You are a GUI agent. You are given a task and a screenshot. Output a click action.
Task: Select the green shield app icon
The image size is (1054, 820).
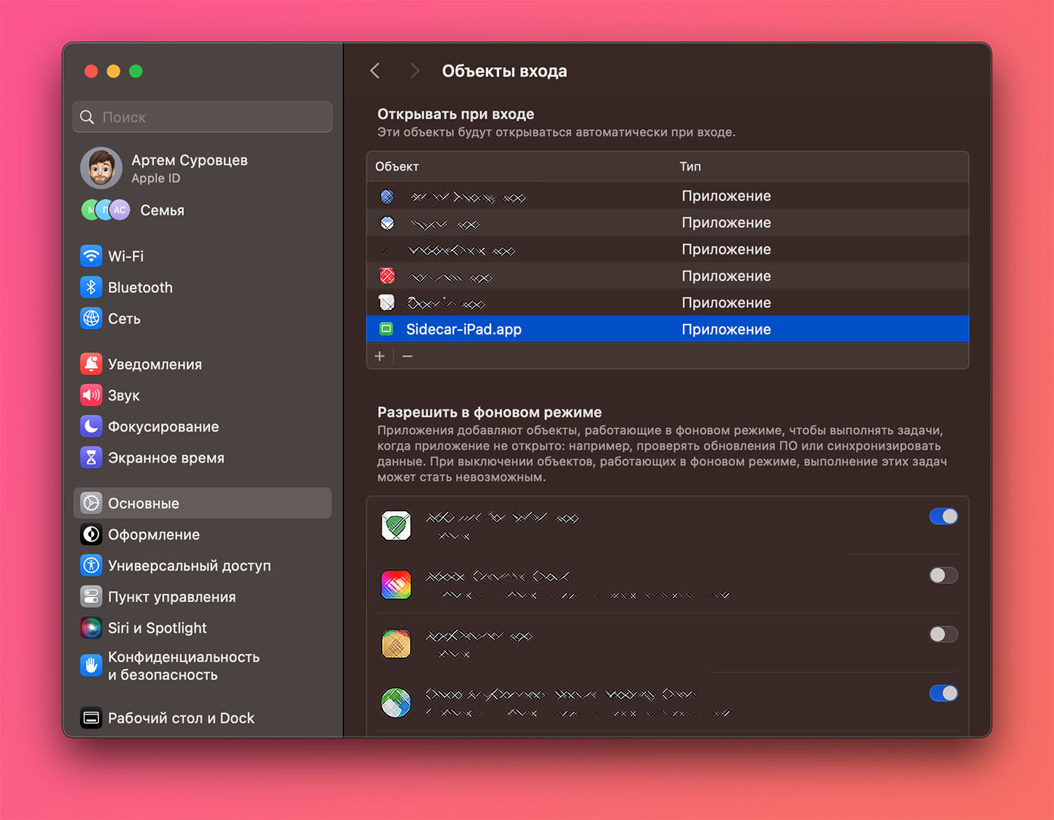tap(396, 526)
